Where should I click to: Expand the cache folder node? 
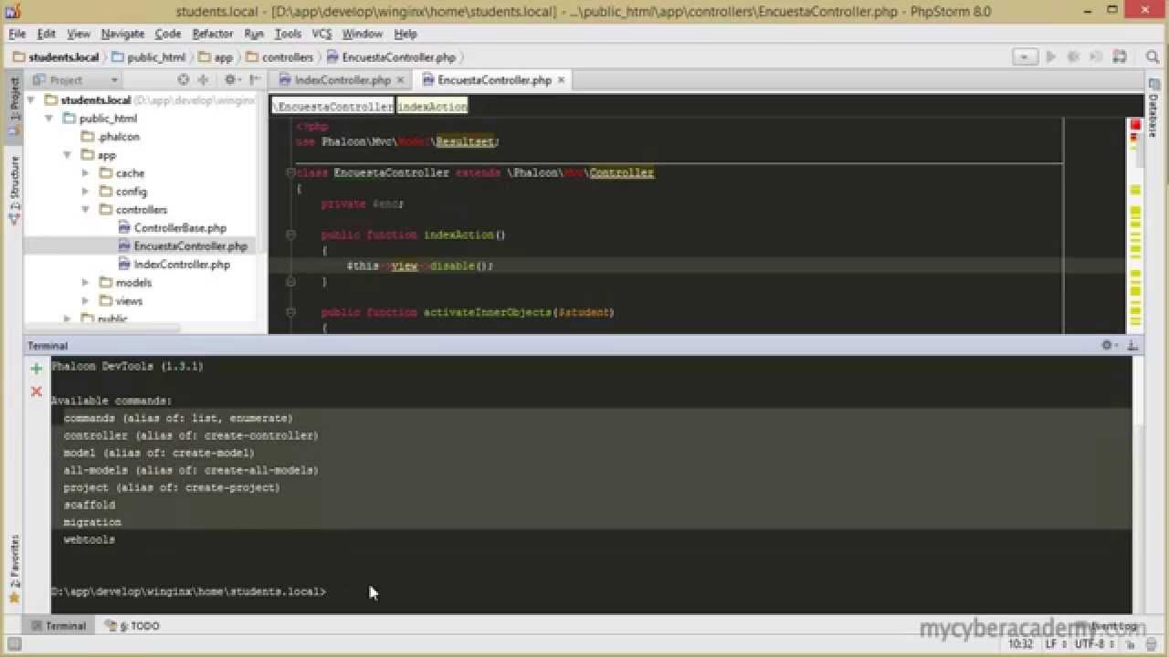click(85, 173)
